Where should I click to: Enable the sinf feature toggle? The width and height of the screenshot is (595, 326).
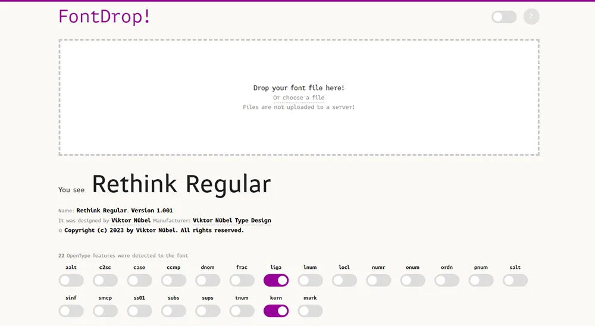(x=71, y=311)
